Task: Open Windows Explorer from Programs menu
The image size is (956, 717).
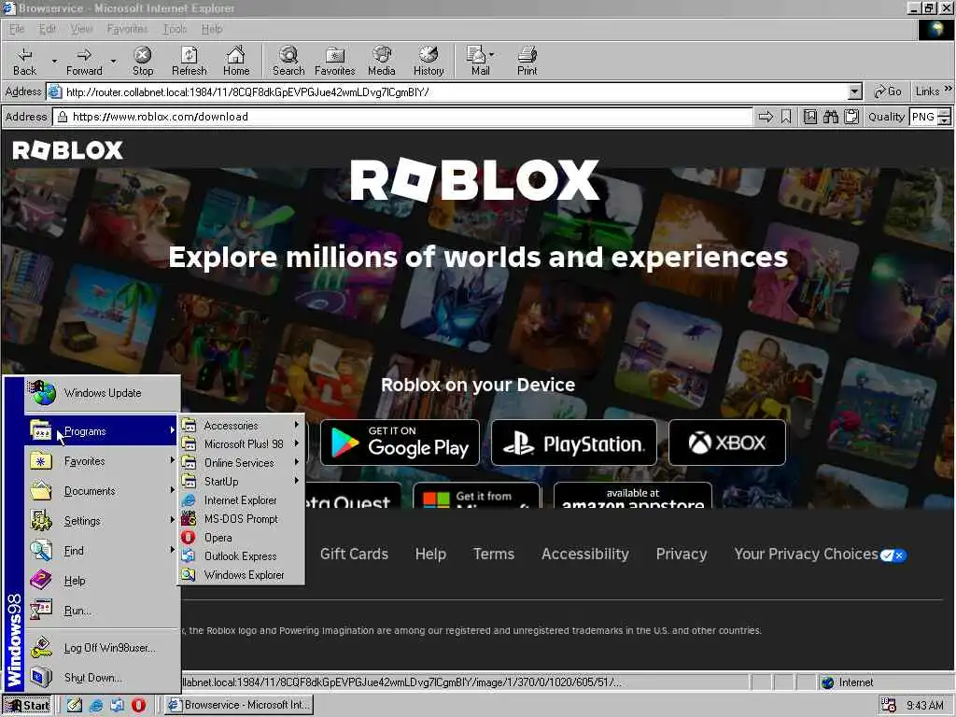Action: [242, 575]
